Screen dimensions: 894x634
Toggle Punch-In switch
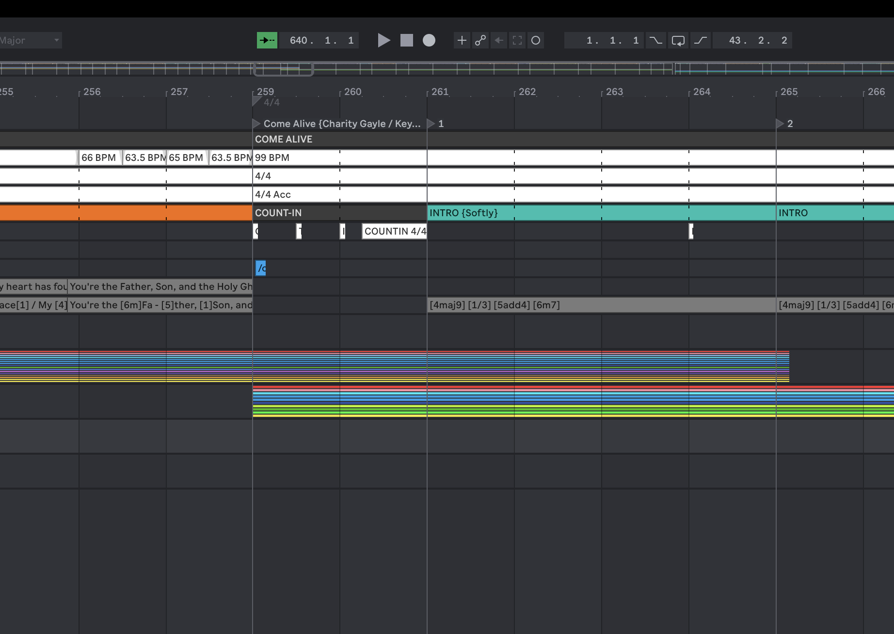point(655,40)
